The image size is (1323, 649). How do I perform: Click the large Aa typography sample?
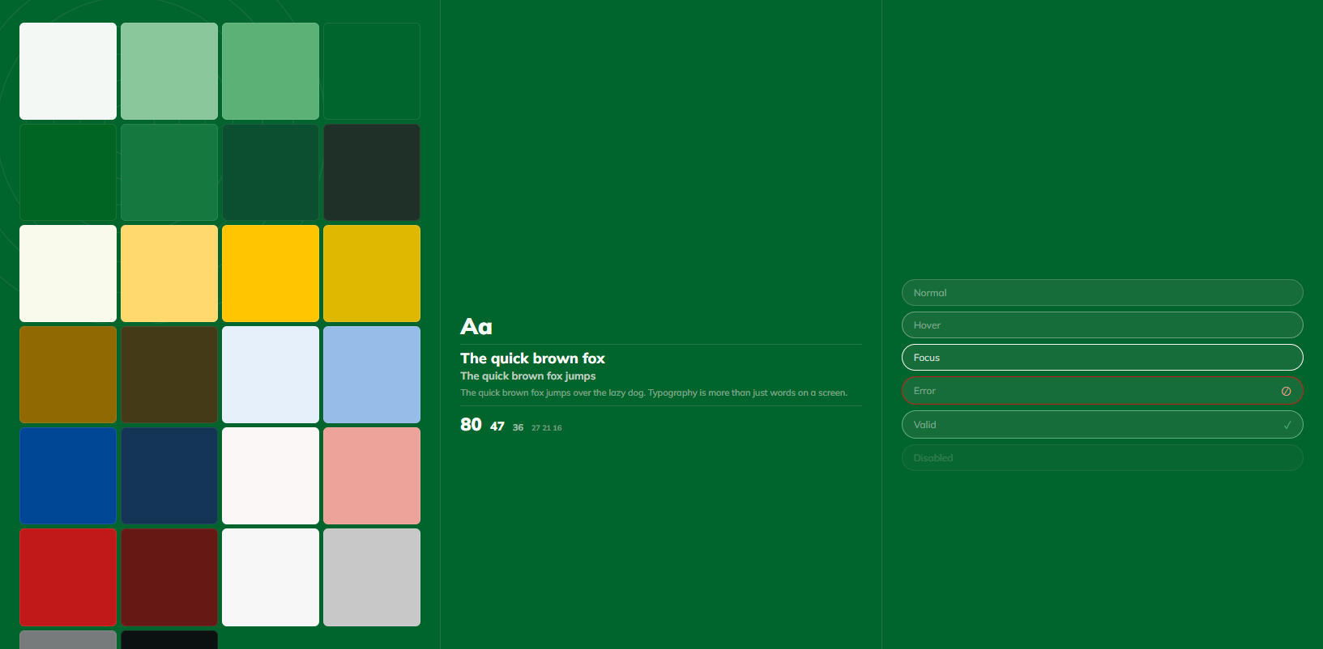coord(476,327)
